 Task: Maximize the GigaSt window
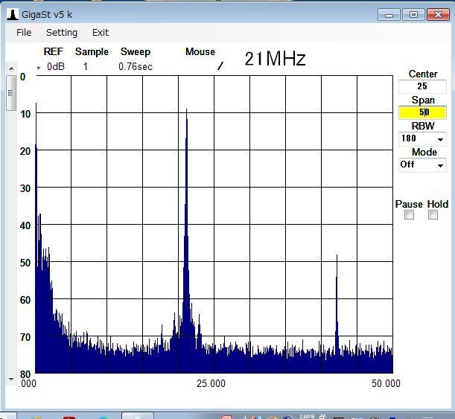413,14
